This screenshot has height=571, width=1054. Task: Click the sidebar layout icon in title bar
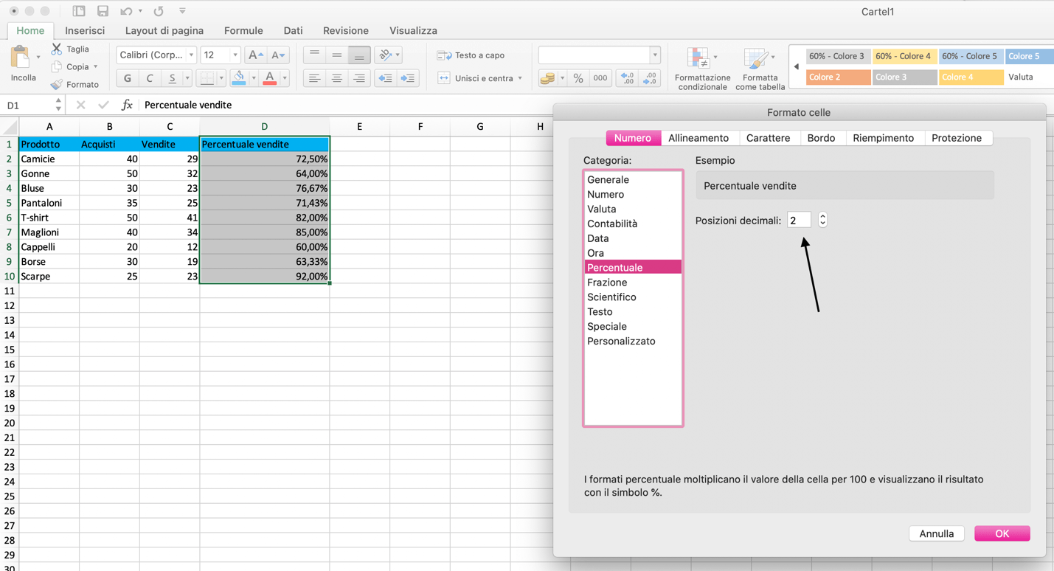79,11
